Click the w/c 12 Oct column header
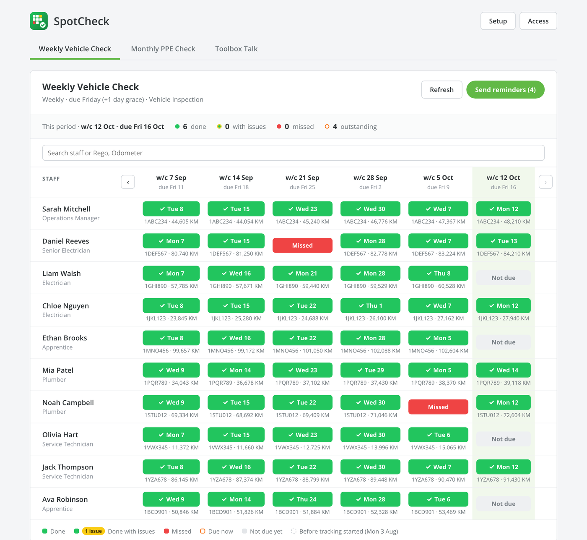 click(503, 182)
